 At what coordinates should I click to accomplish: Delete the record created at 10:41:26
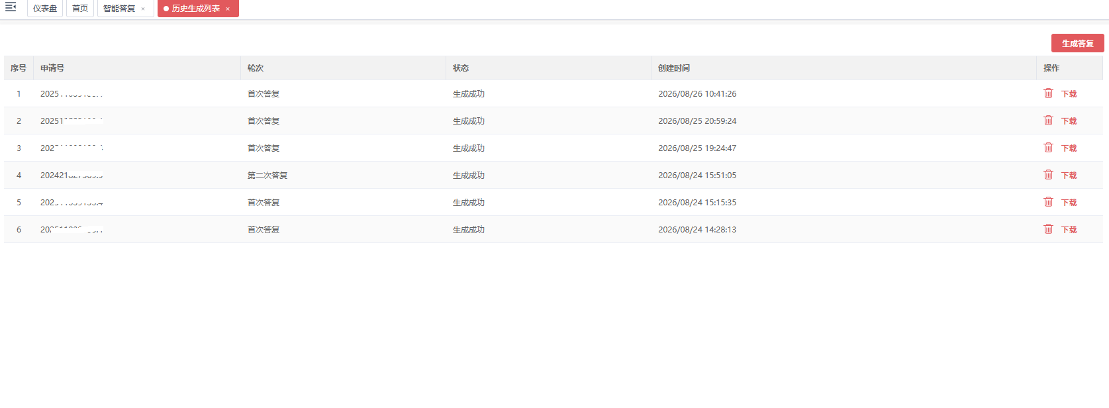[x=1048, y=93]
